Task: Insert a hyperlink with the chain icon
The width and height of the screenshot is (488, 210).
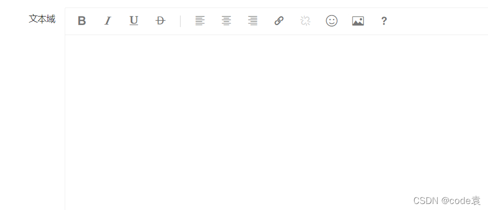Action: click(x=279, y=21)
